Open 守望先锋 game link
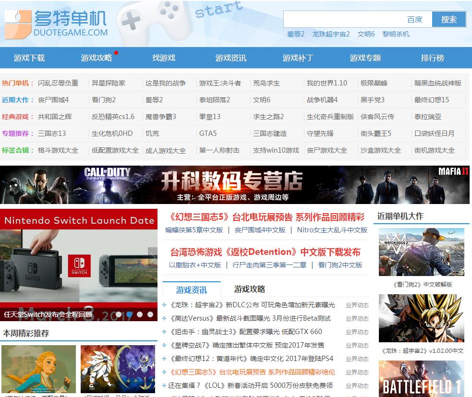This screenshot has width=472, height=397. tap(320, 133)
